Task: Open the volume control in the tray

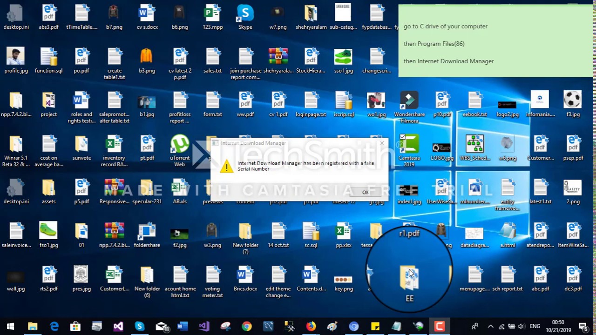Action: coord(521,327)
